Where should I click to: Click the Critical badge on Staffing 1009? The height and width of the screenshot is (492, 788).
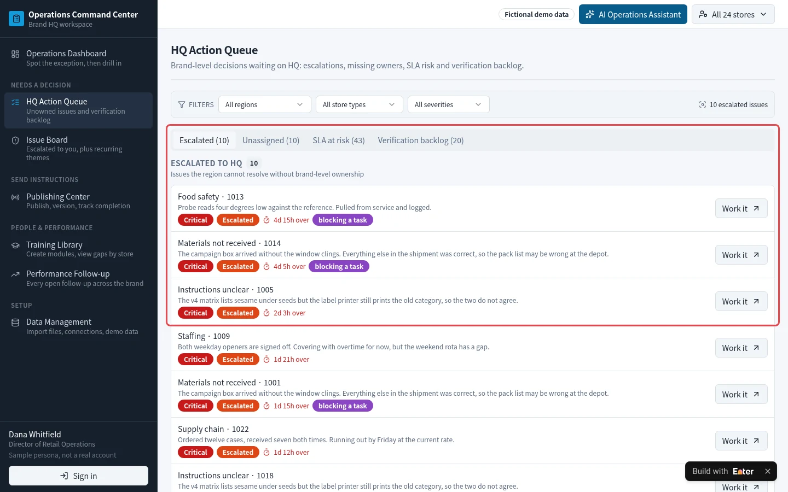(x=195, y=359)
